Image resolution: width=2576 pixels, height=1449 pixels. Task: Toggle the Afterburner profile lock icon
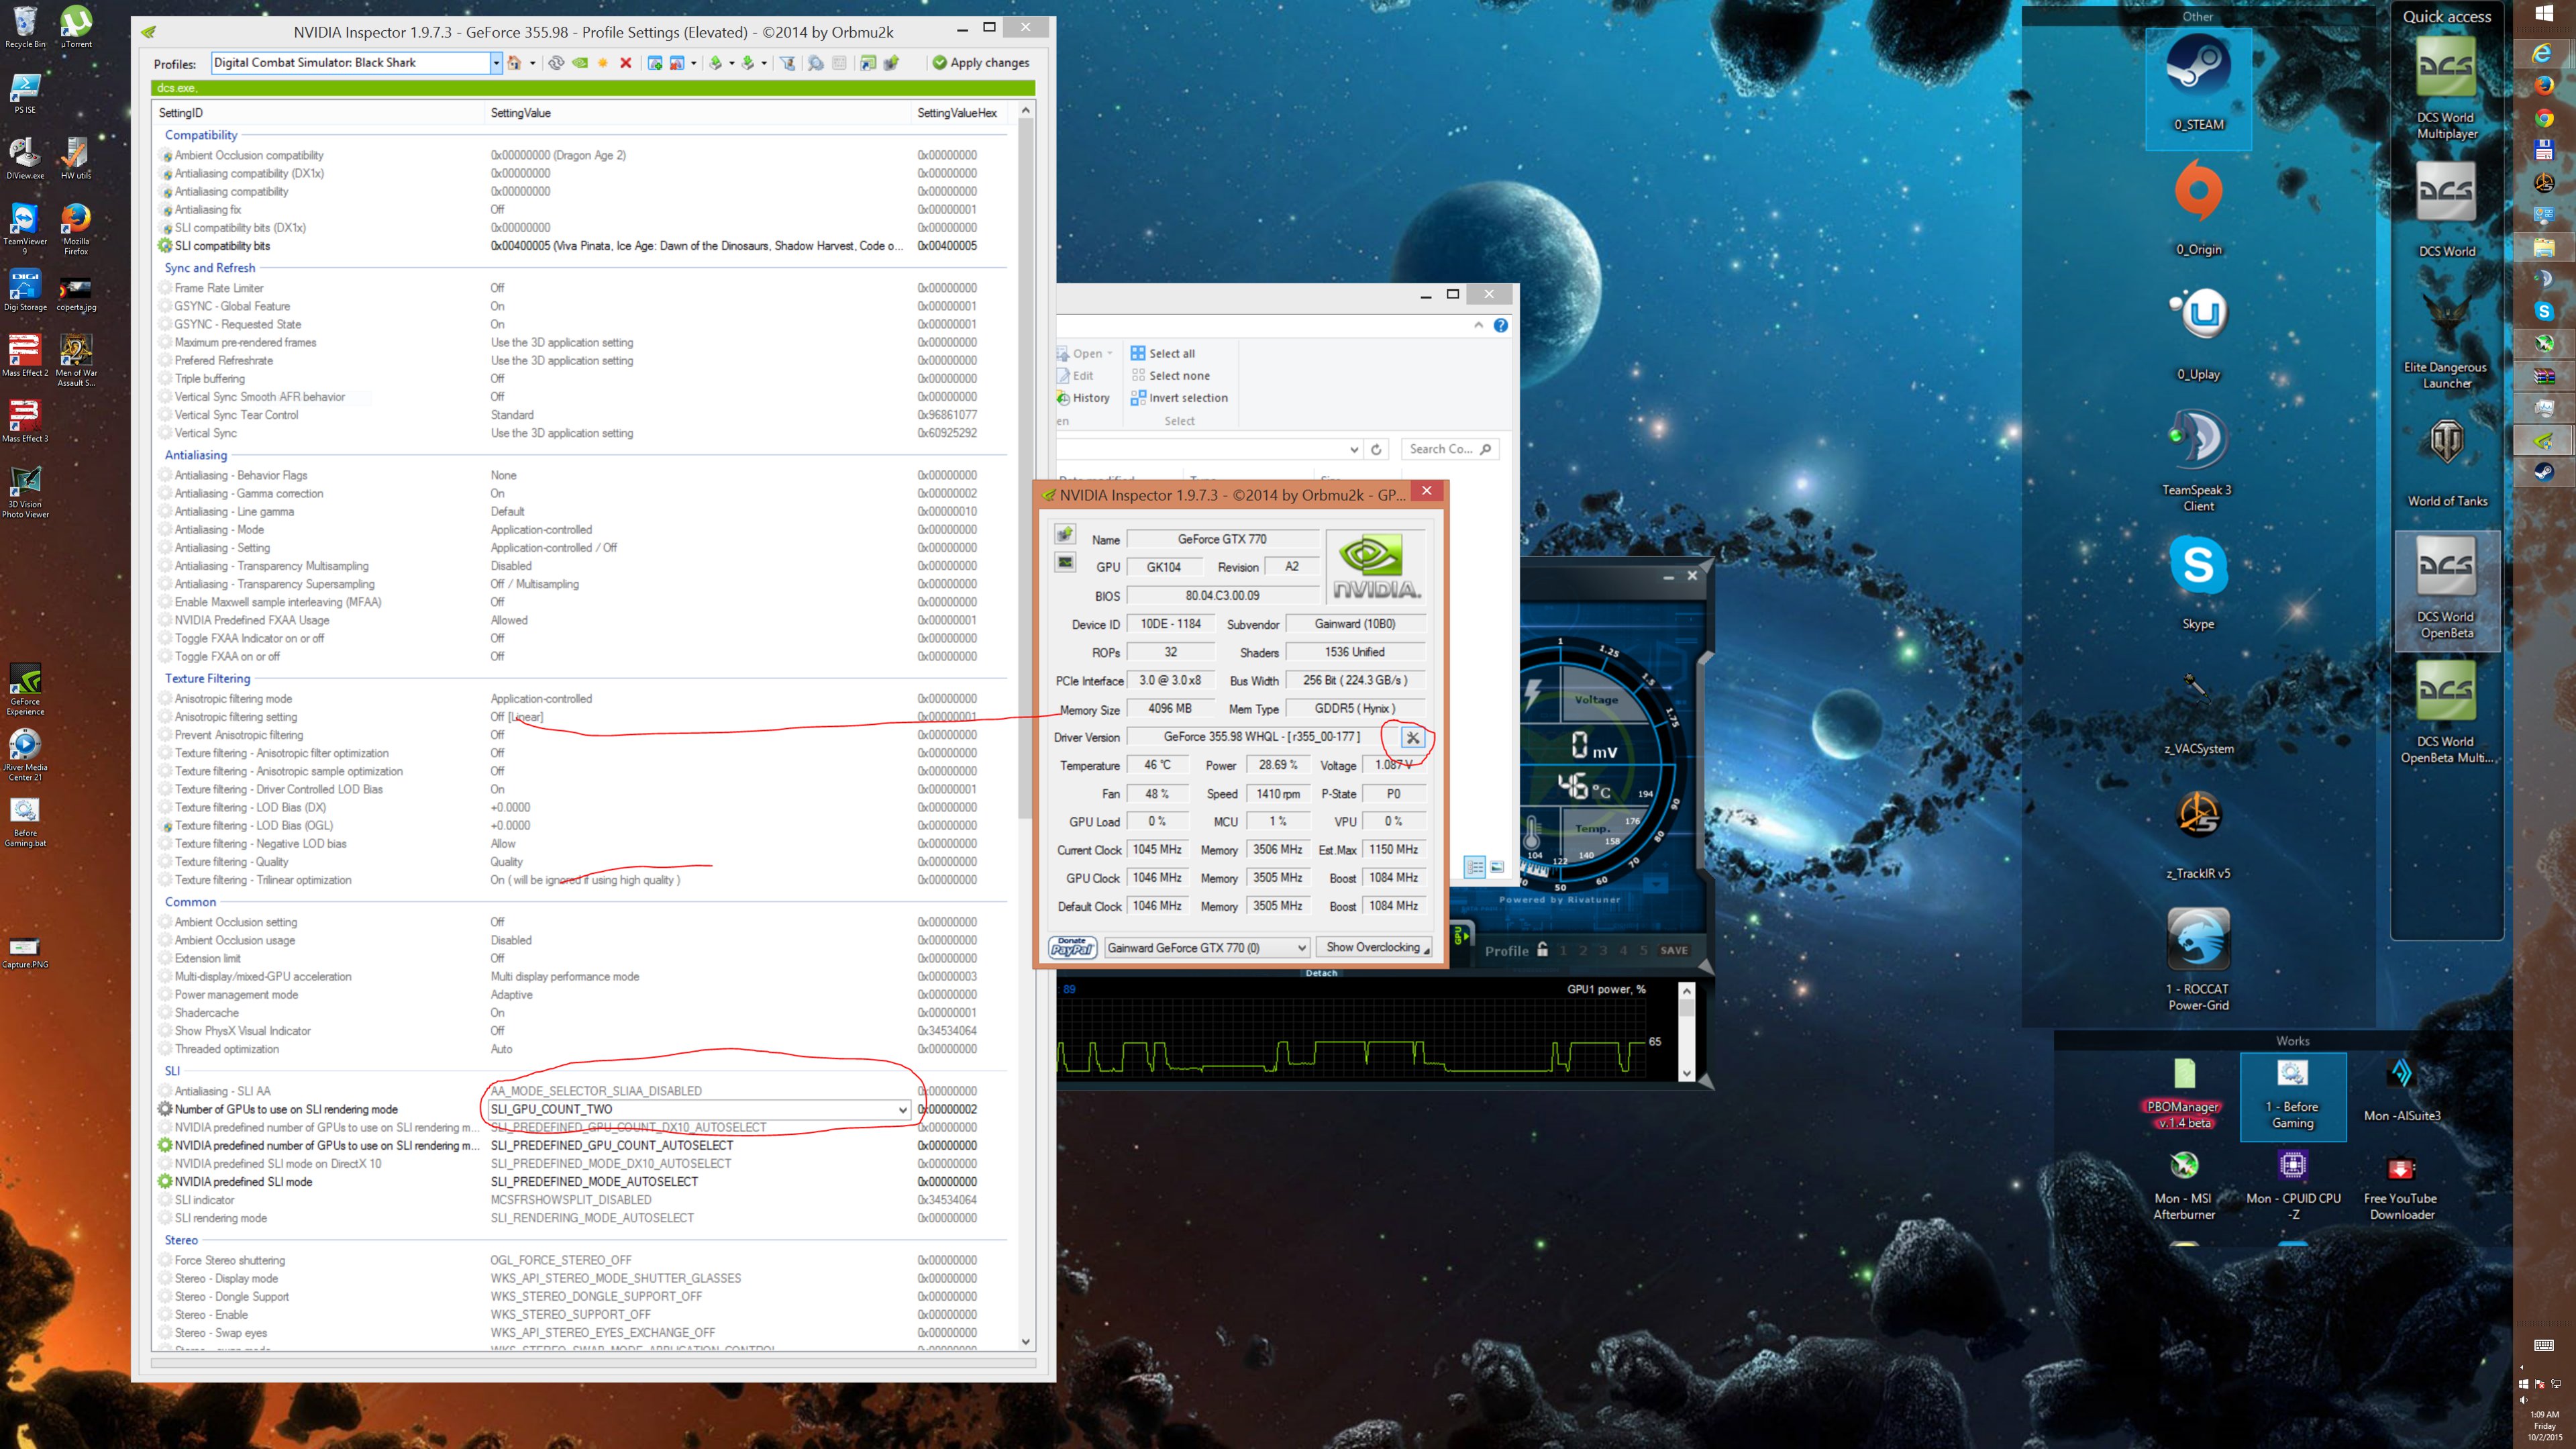click(1542, 949)
